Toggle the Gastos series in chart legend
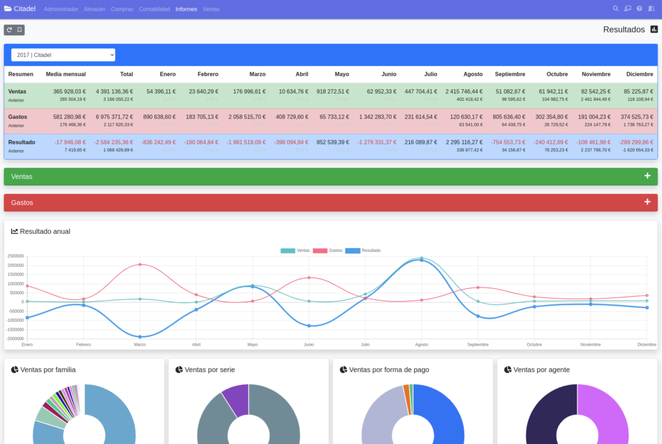662x444 pixels. 327,250
